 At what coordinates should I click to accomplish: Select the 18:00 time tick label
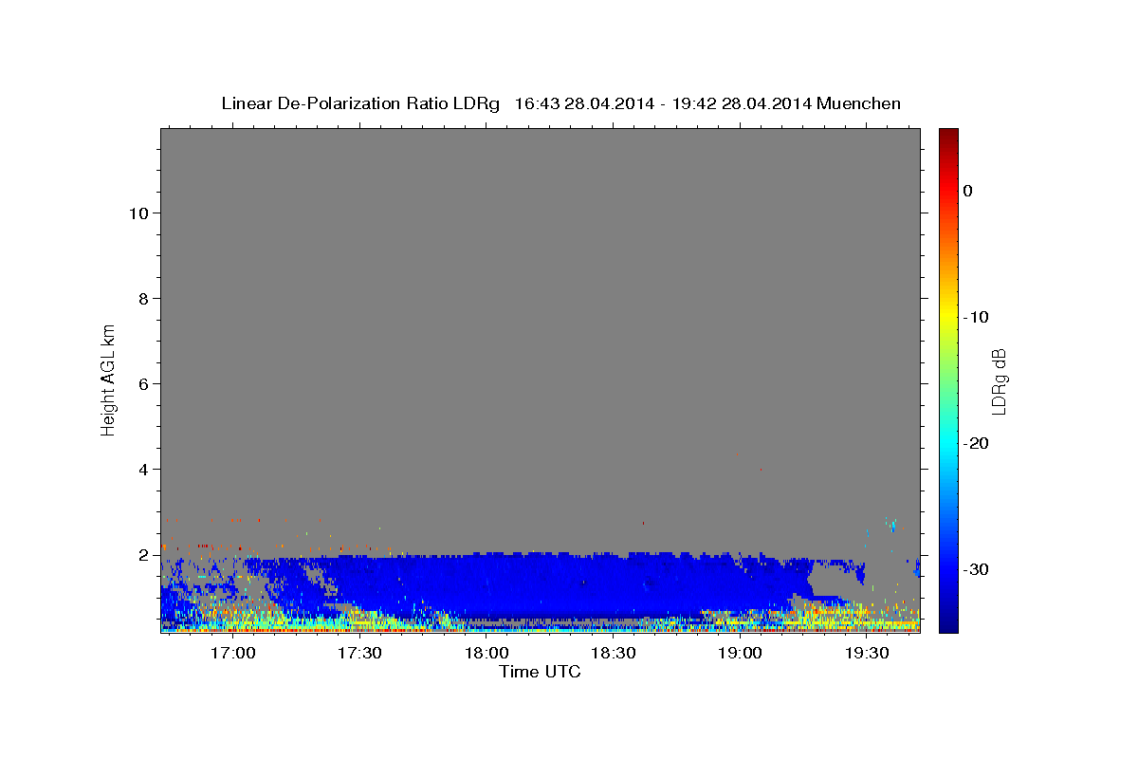(486, 654)
